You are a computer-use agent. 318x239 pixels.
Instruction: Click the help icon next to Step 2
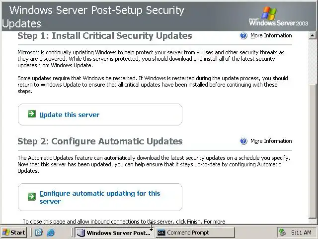[243, 141]
